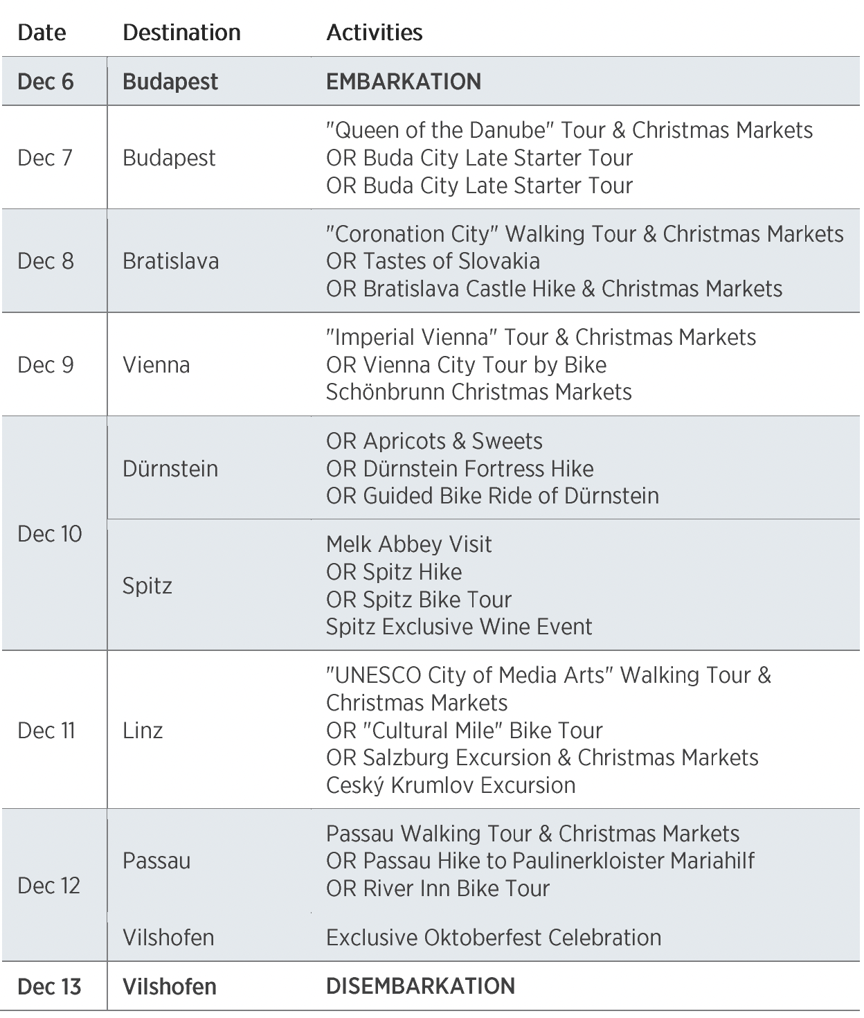Click the Date column header
The width and height of the screenshot is (864, 1018).
pos(42,33)
